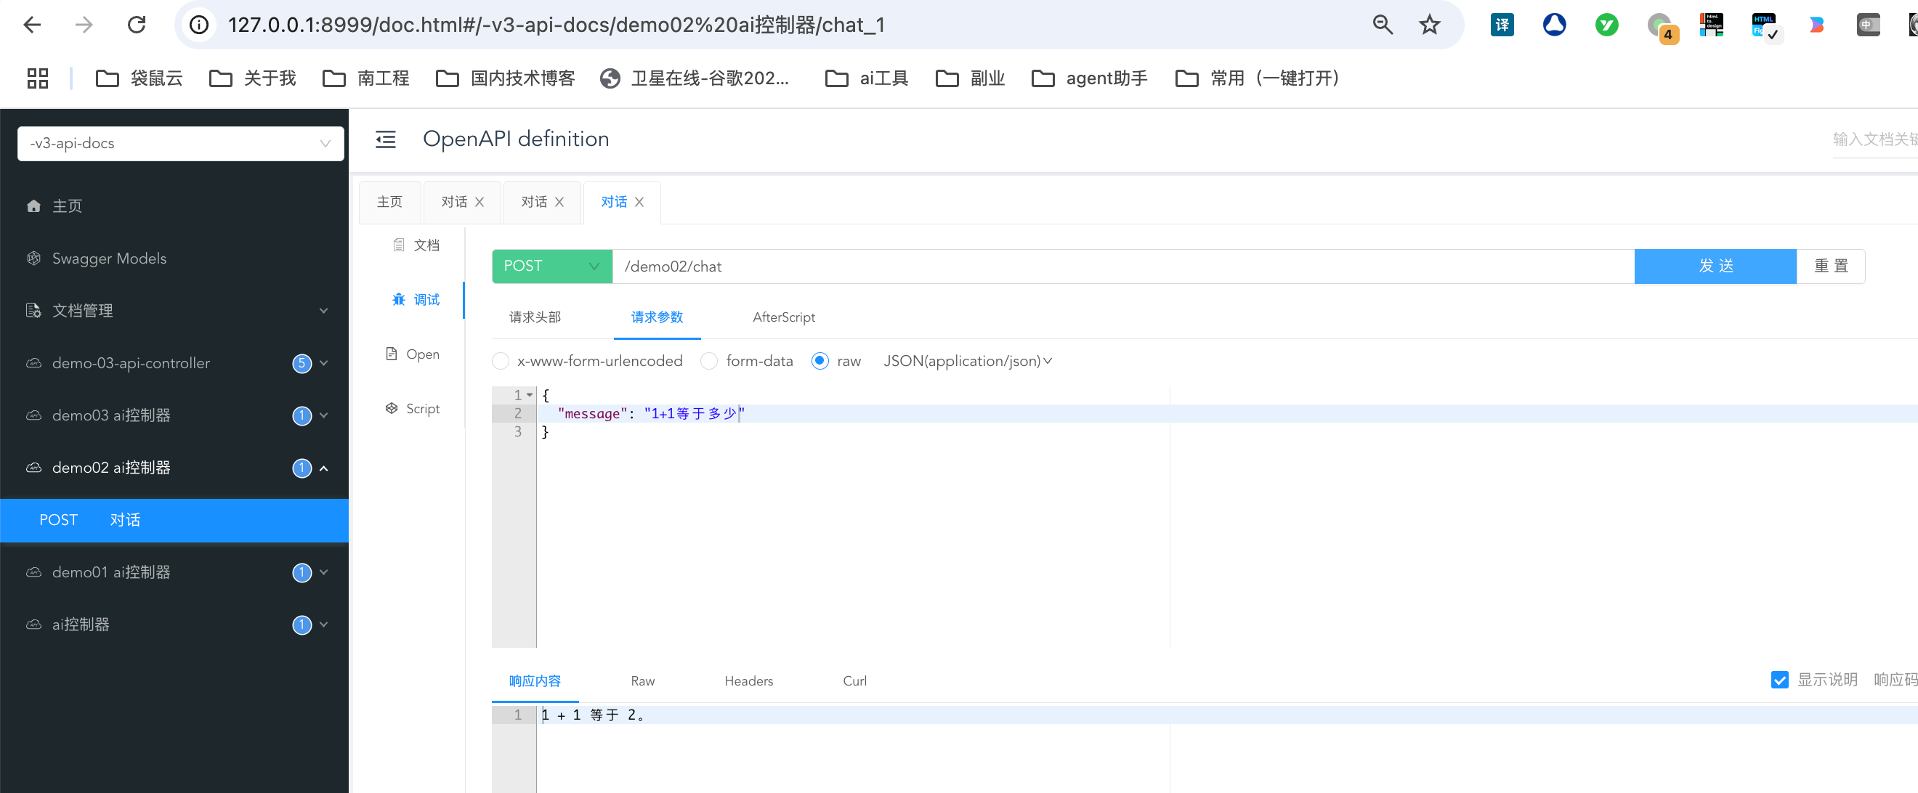Click the home icon next to 主页
Screen dimensions: 1918x793
coord(33,206)
